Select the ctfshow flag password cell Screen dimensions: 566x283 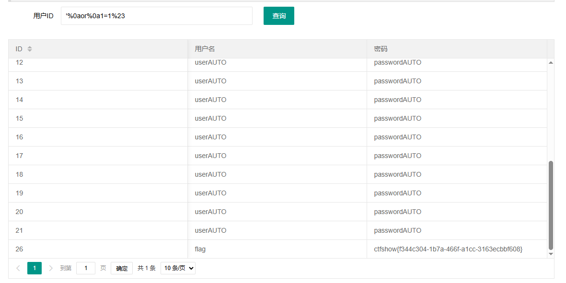pos(448,249)
